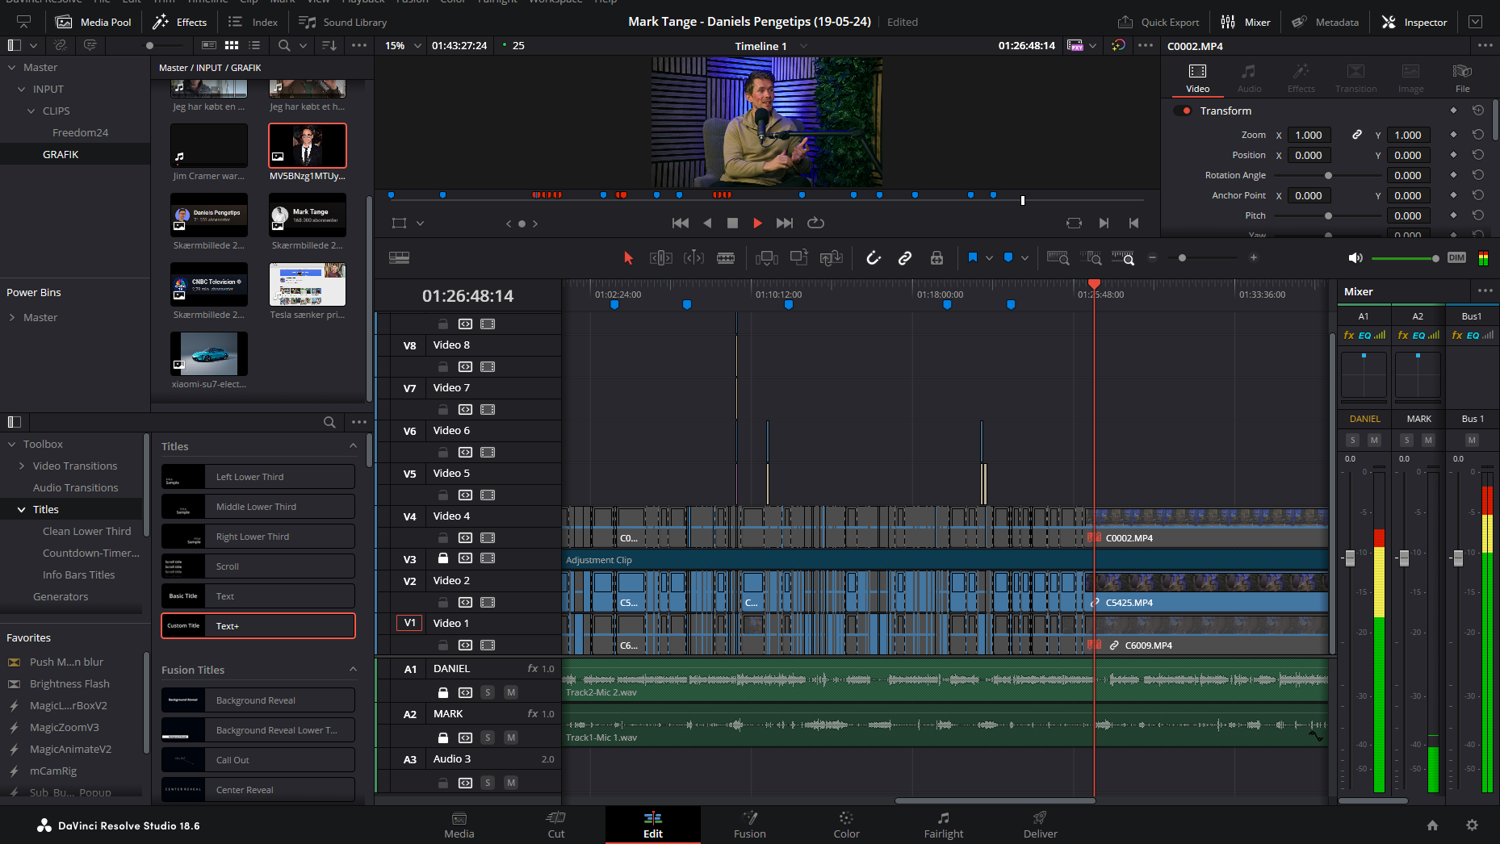Viewport: 1500px width, 844px height.
Task: Click the speaker mute icon
Action: pos(1355,257)
